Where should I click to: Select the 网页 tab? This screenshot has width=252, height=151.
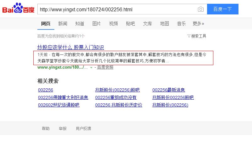46,24
